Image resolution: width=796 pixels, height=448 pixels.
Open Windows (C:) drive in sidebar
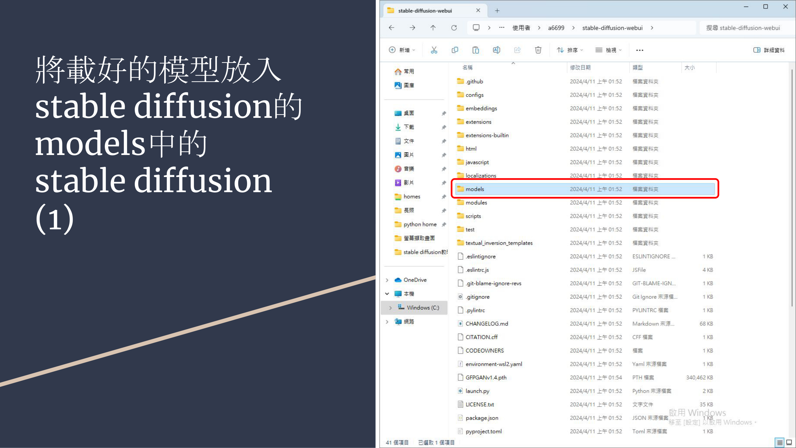[414, 308]
